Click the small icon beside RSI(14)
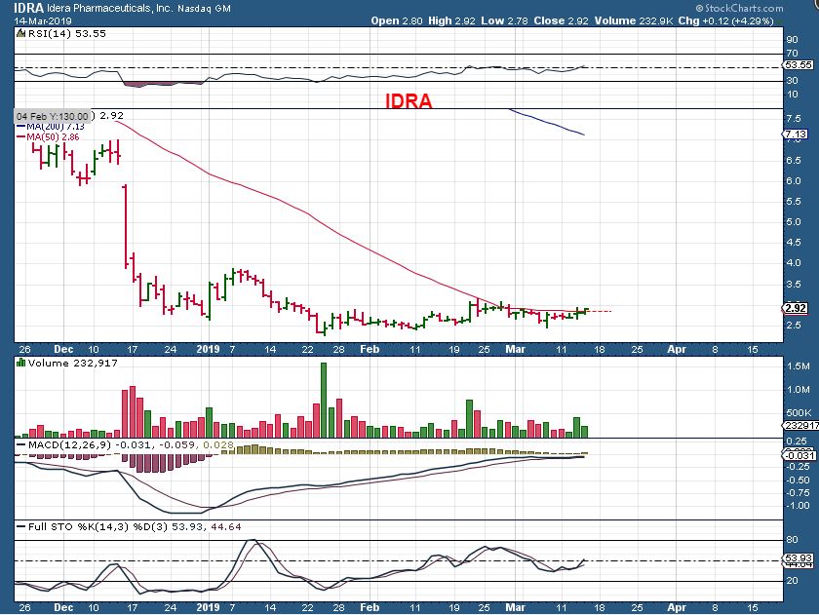 tap(20, 33)
